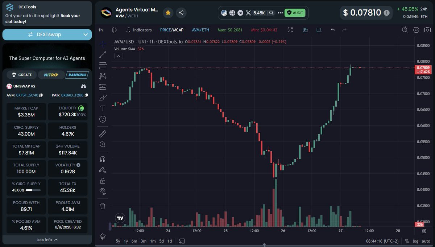Open the object tree layers icon
Screen dimensions: 435x247
pos(103,236)
